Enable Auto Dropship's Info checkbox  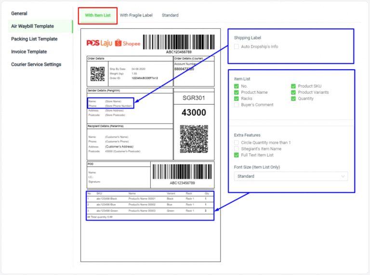point(237,47)
